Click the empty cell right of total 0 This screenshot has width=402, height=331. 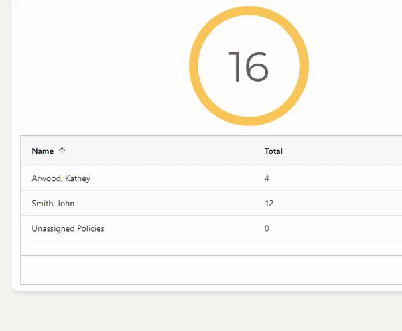348,228
